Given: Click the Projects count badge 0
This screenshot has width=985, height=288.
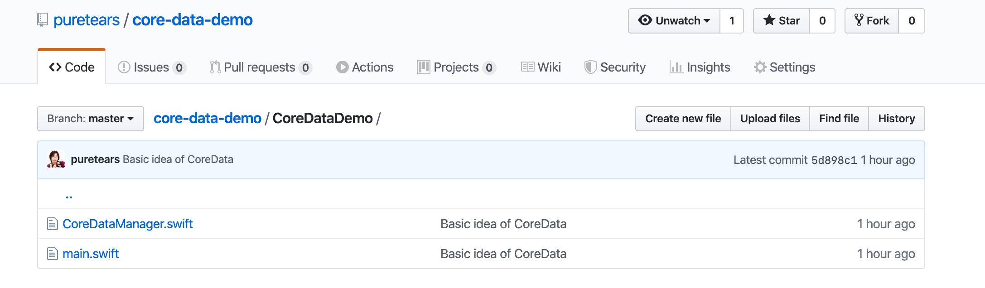Looking at the screenshot, I should pyautogui.click(x=489, y=67).
